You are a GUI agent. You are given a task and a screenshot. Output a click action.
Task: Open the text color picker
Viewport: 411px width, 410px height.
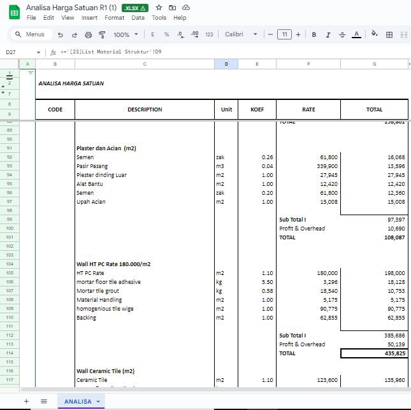pyautogui.click(x=356, y=34)
